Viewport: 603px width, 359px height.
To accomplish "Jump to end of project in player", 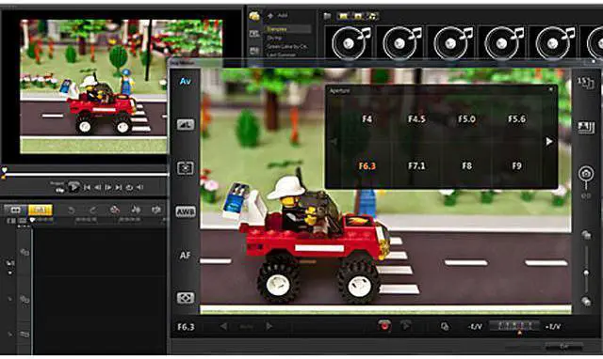I will [x=119, y=187].
